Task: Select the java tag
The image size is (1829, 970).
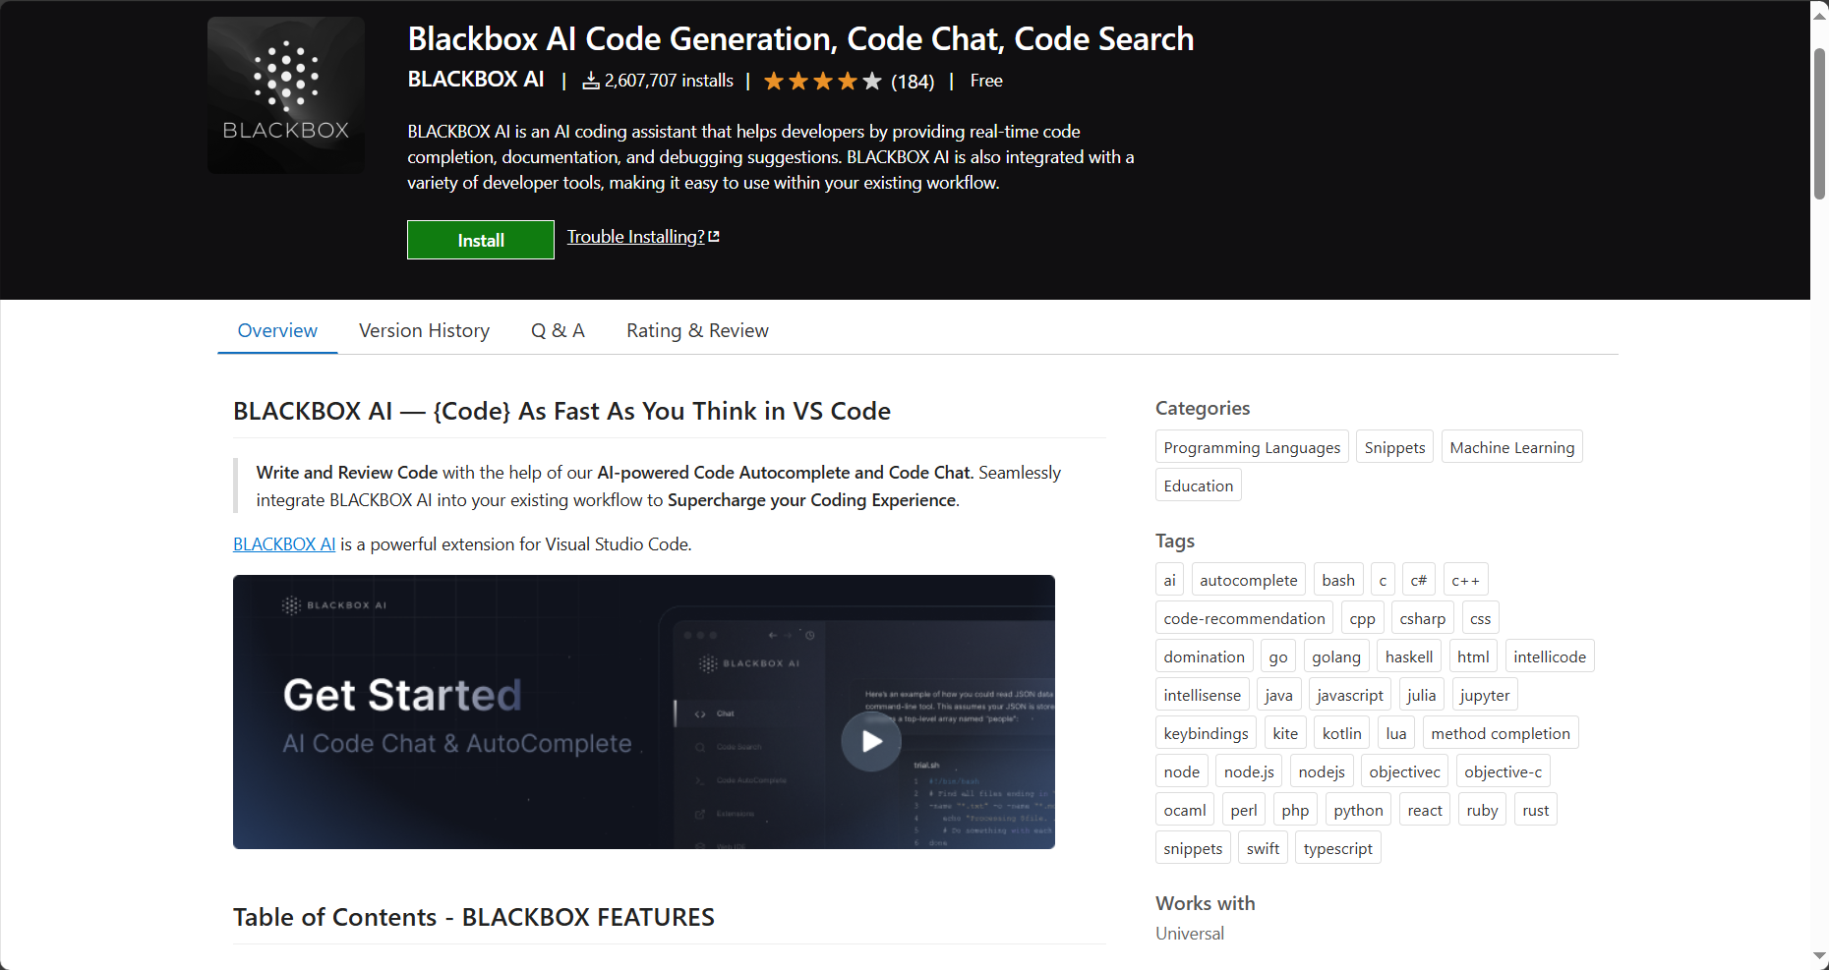Action: coord(1279,695)
